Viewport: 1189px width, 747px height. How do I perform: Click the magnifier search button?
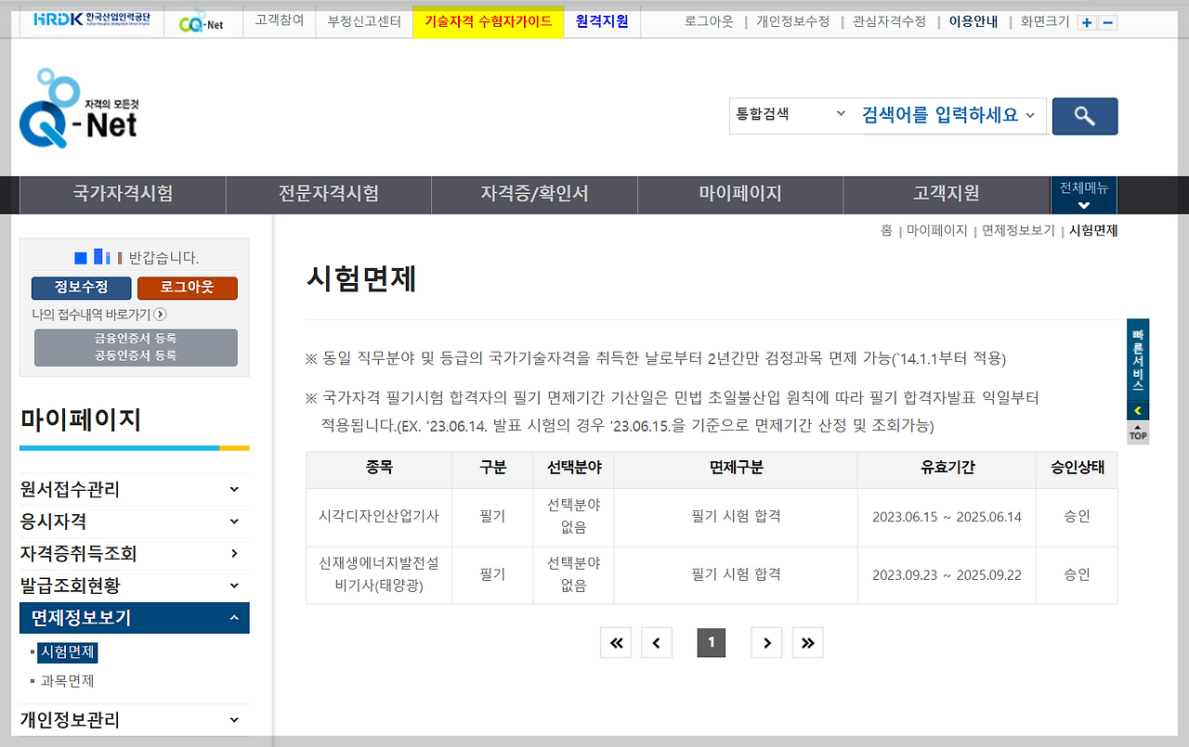1085,116
